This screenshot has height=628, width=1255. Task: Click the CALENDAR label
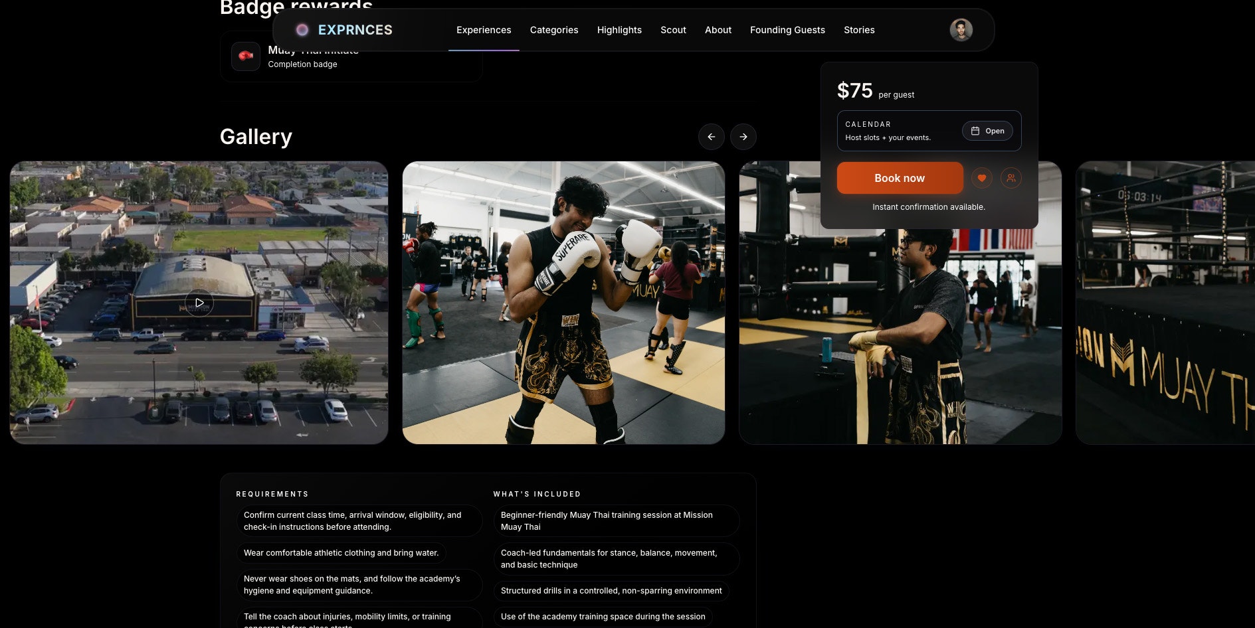pyautogui.click(x=868, y=124)
